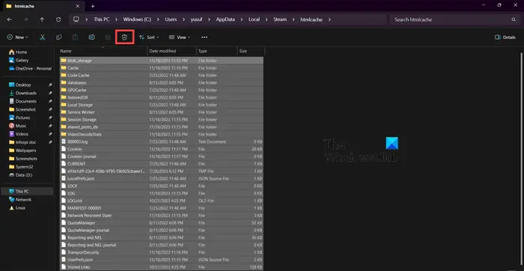Image resolution: width=524 pixels, height=271 pixels.
Task: Click the Refresh button near address bar
Action: point(58,19)
